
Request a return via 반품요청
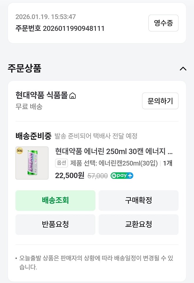[x=55, y=224]
